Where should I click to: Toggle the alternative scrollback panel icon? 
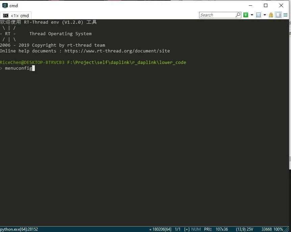coord(278,15)
